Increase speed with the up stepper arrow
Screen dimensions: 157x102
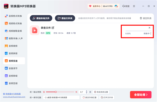tap(87, 91)
